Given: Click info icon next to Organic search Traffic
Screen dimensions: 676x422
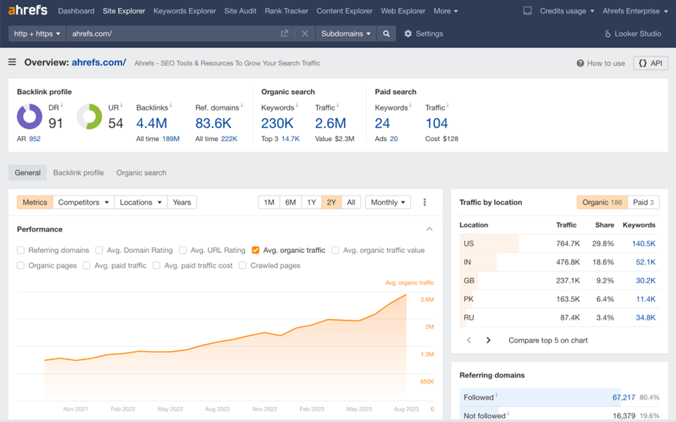Looking at the screenshot, I should 337,105.
